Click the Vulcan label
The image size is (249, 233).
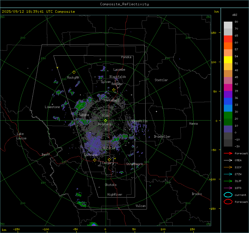coord(141,206)
